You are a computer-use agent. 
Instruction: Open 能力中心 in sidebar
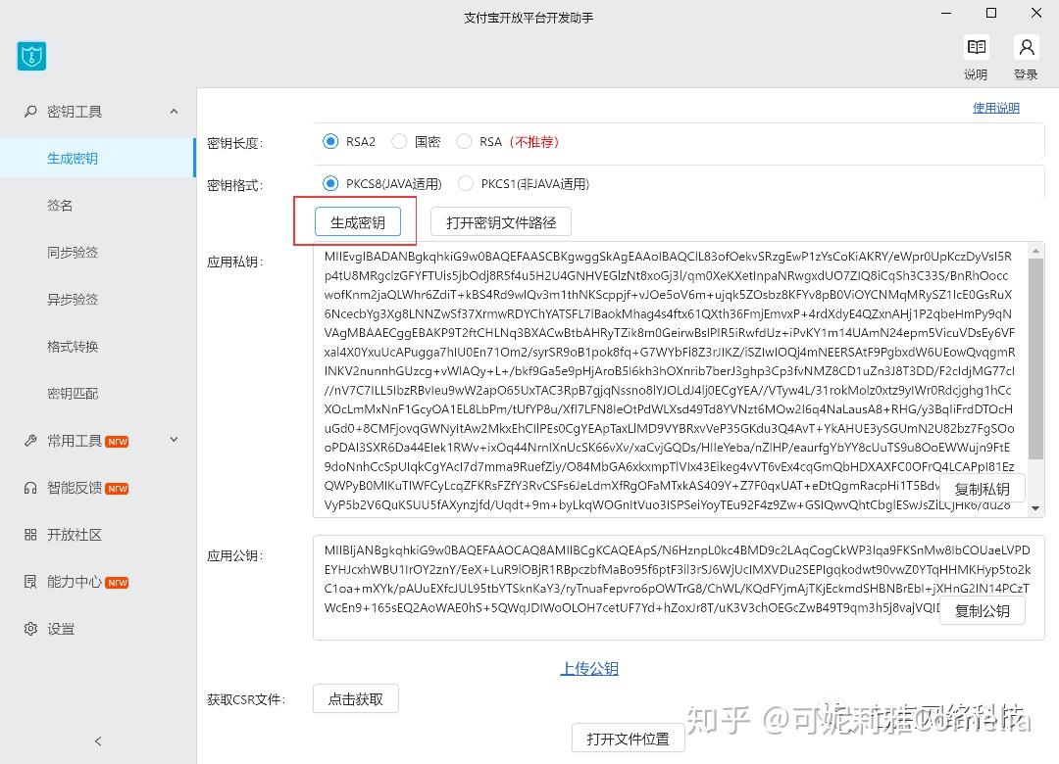75,582
